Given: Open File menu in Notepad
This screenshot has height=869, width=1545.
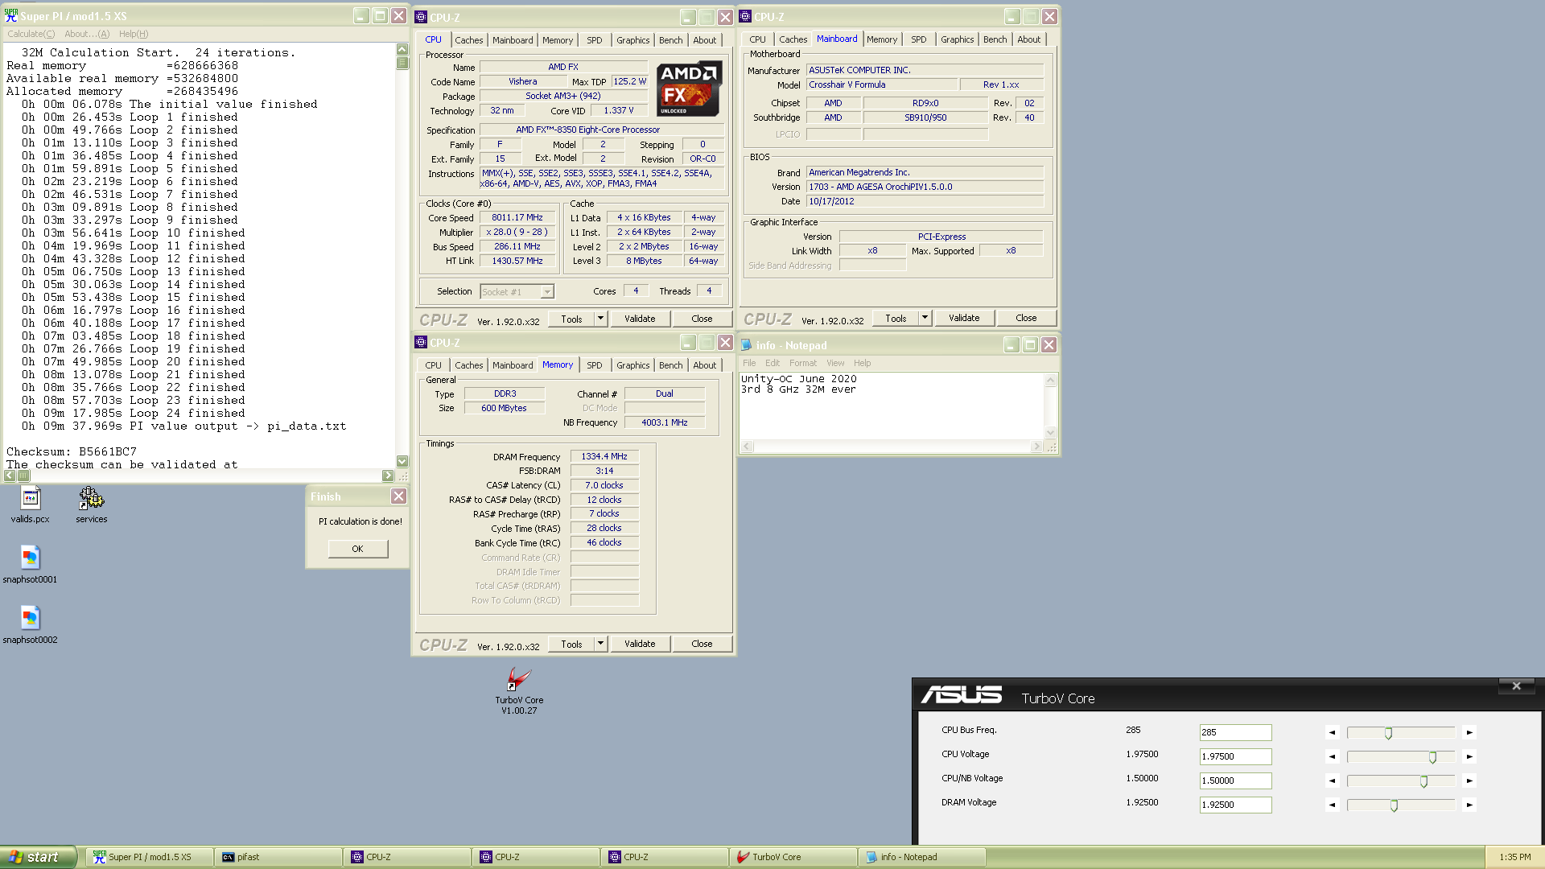Looking at the screenshot, I should [749, 363].
